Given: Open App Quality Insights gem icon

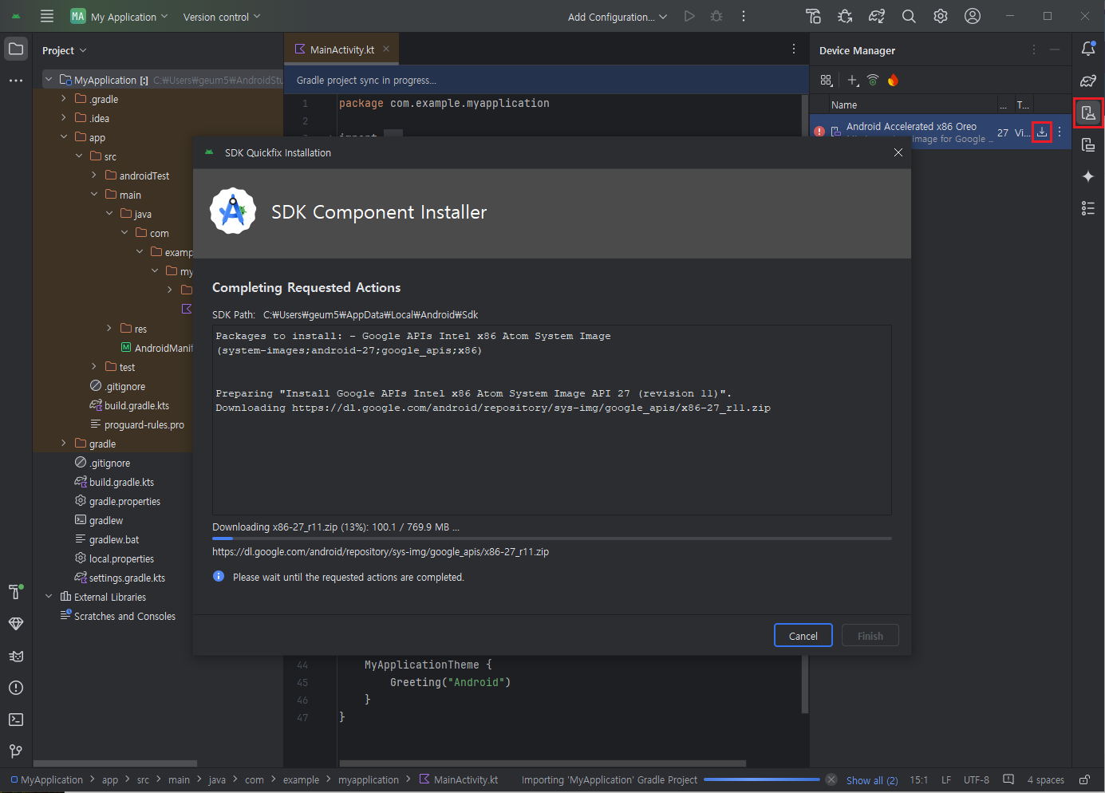Looking at the screenshot, I should coord(16,624).
